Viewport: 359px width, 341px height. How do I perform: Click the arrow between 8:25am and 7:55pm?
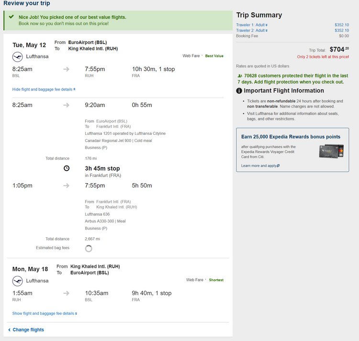point(67,69)
